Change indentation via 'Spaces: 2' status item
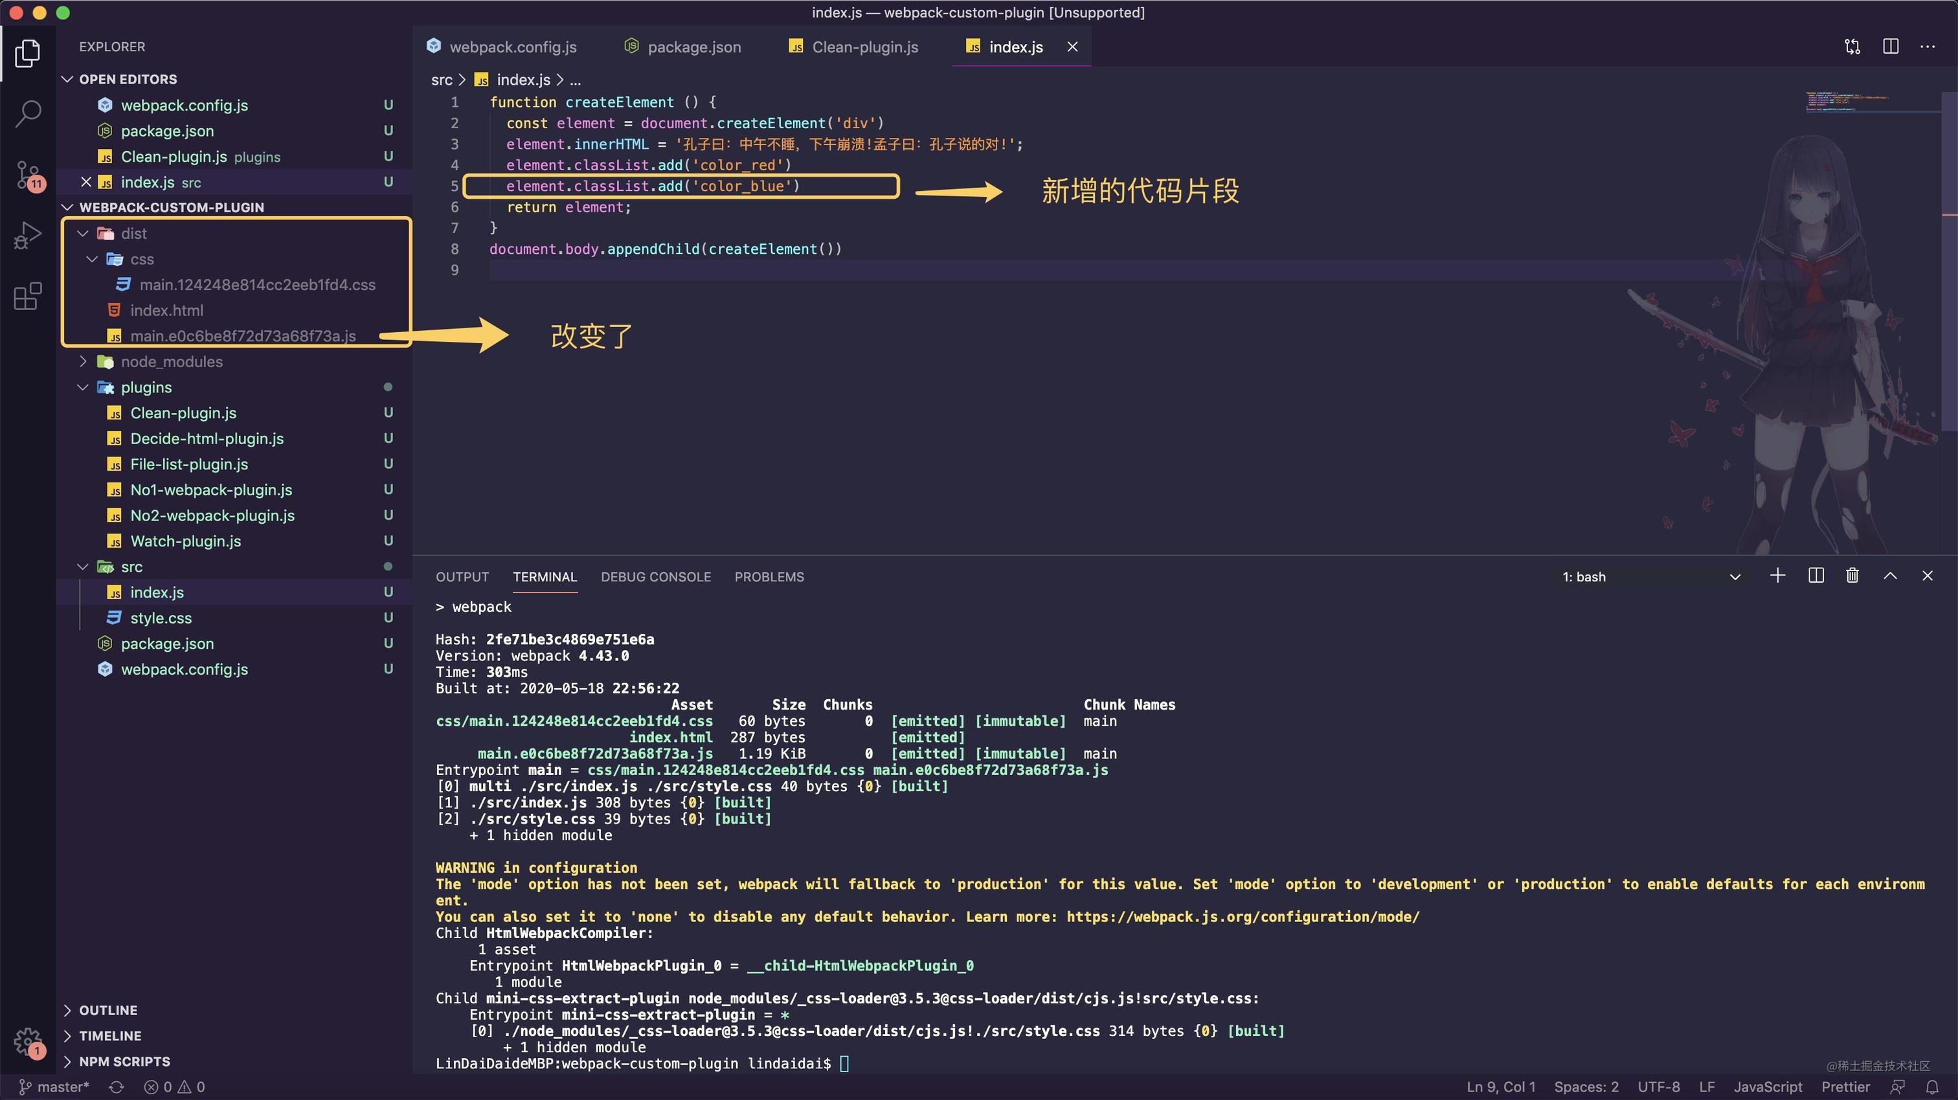 1586,1087
